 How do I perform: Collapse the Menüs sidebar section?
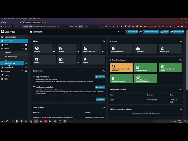tap(23, 49)
